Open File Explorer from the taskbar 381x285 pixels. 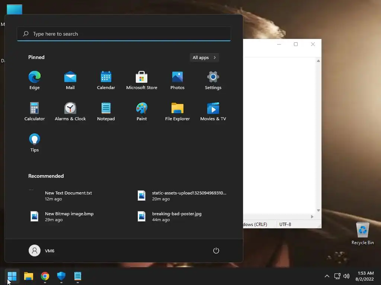point(28,276)
